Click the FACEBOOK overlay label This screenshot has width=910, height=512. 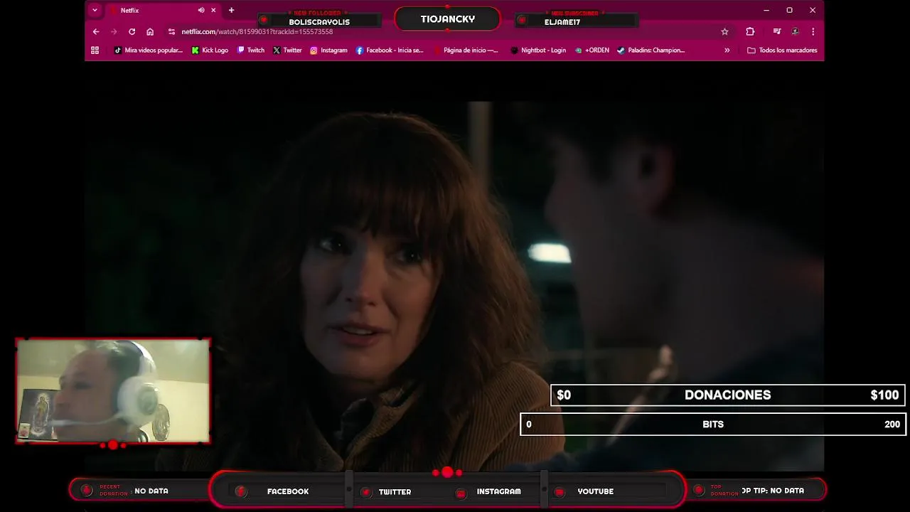coord(287,491)
